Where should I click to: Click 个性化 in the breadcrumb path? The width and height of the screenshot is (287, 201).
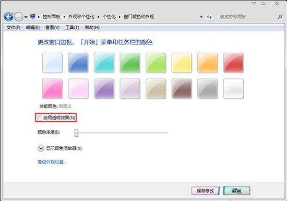point(109,17)
